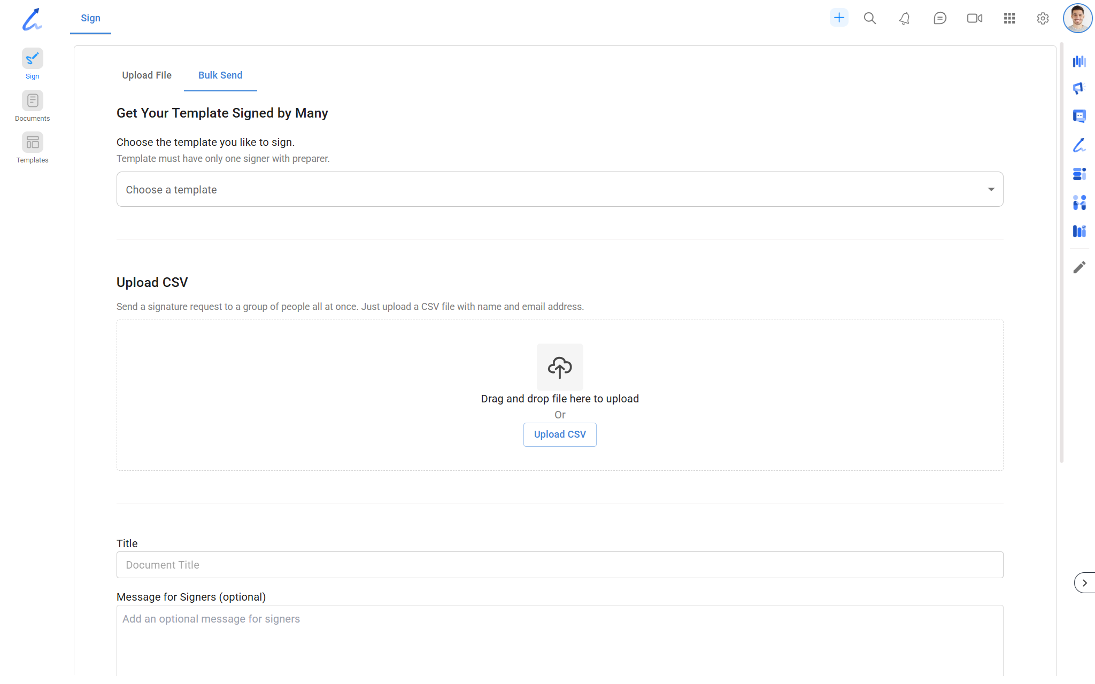The height and width of the screenshot is (684, 1095).
Task: Click the blue plus create button
Action: (x=839, y=18)
